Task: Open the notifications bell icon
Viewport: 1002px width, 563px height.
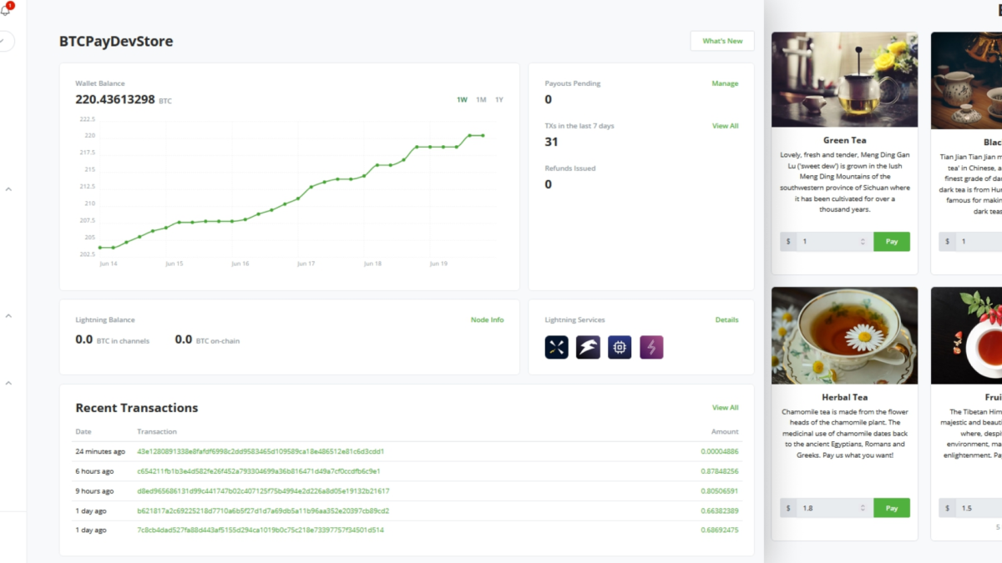Action: [5, 11]
